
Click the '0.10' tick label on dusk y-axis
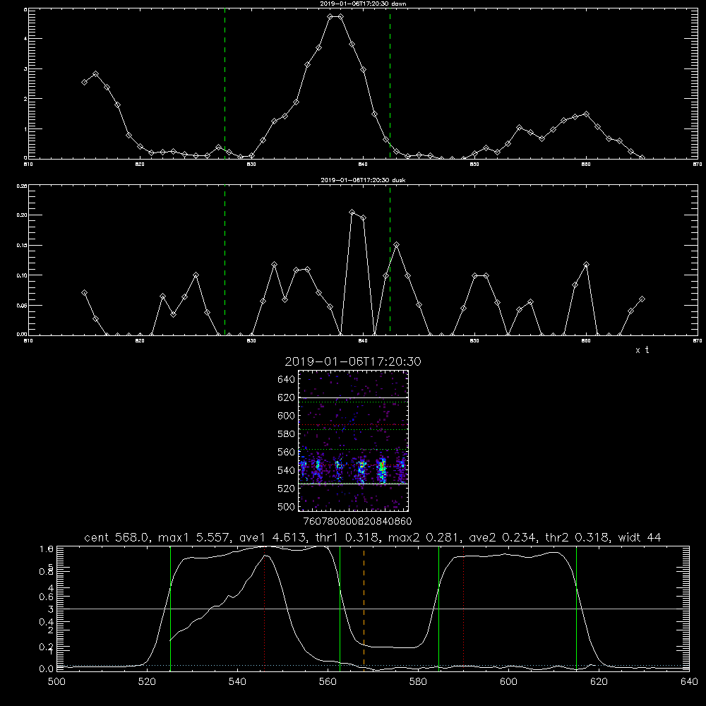point(22,275)
